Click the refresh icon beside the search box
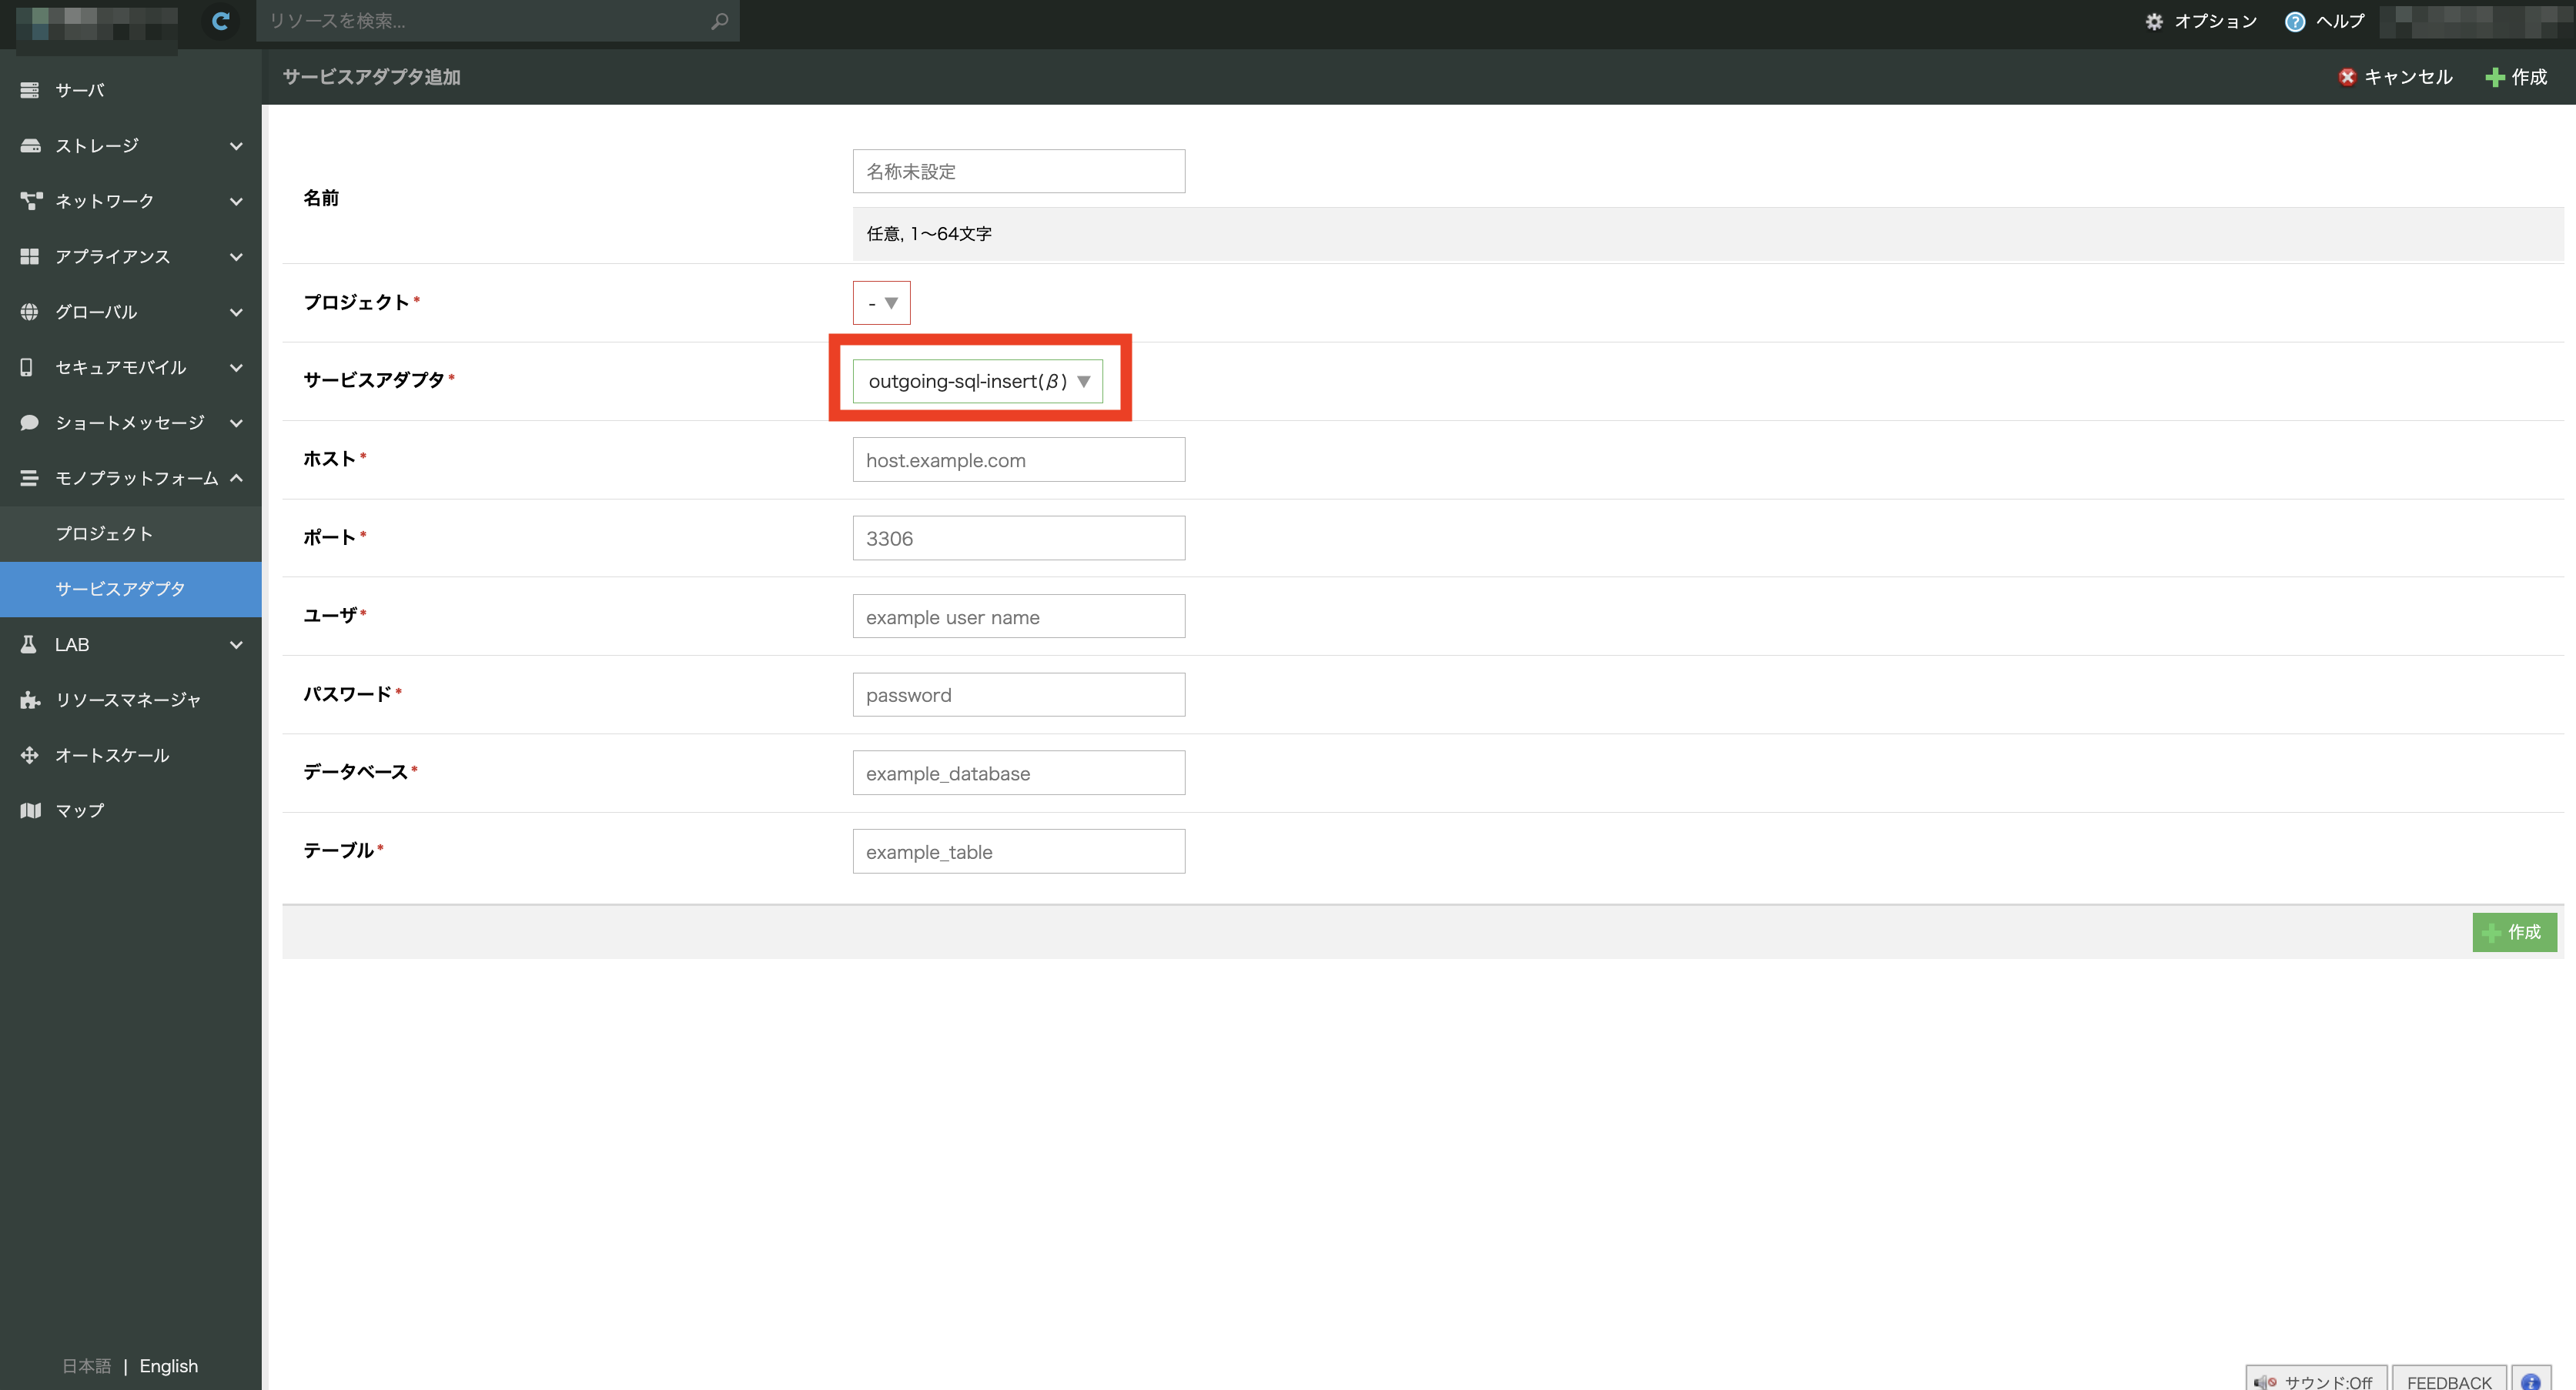 (221, 21)
